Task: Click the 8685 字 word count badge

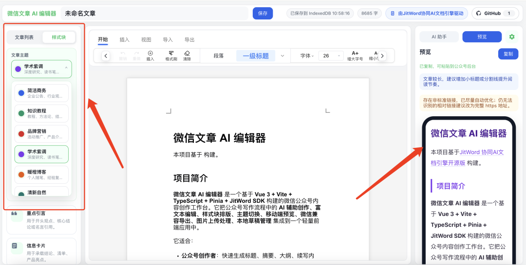Action: 369,14
